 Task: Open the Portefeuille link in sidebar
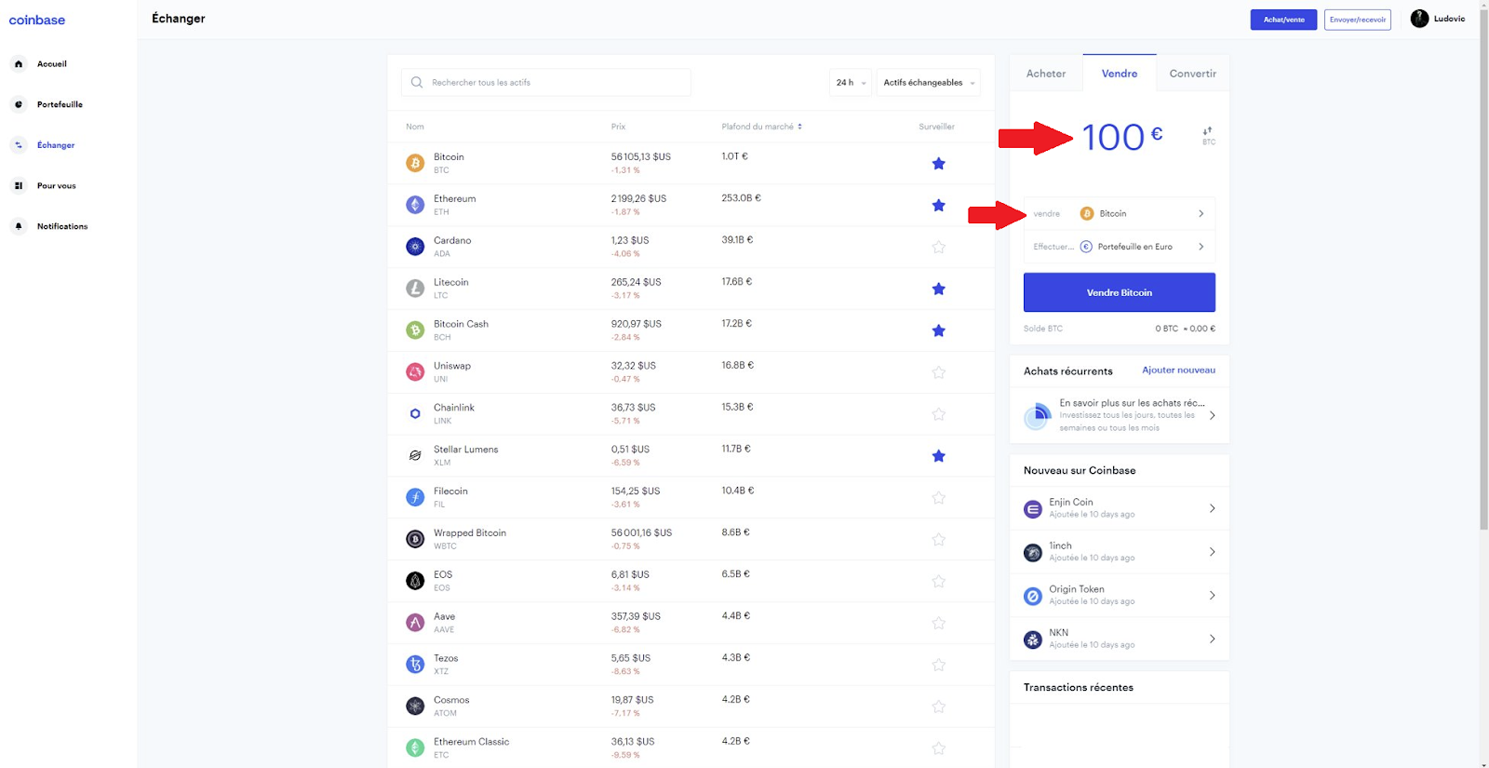tap(60, 104)
